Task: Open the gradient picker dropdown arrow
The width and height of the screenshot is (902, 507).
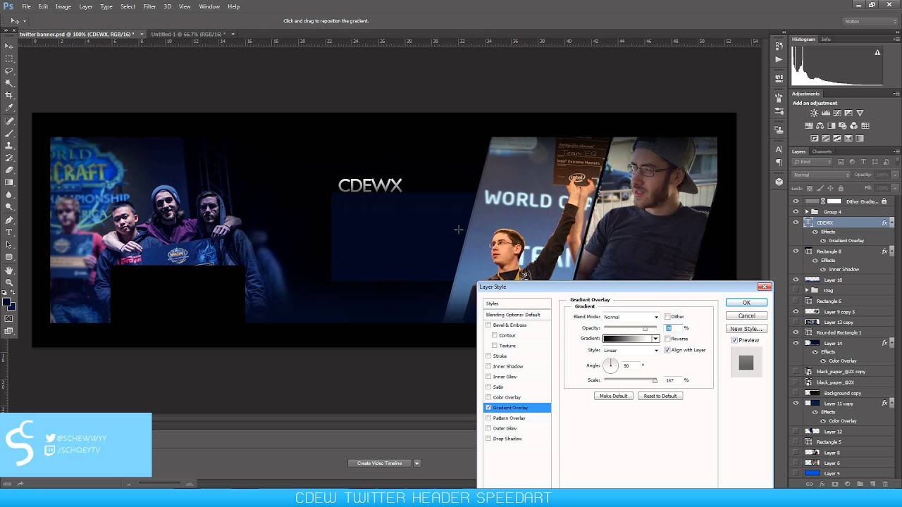Action: pos(656,339)
